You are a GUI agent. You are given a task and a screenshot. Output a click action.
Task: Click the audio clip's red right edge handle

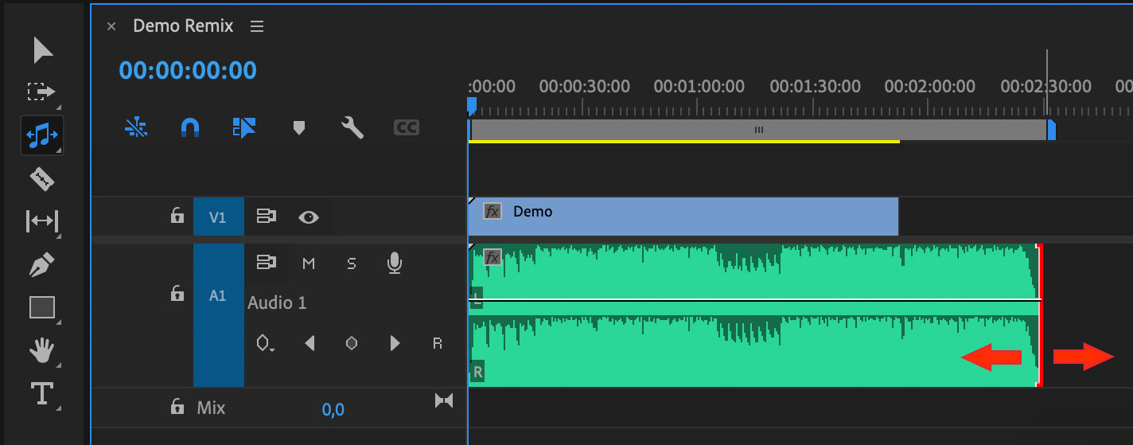[1041, 315]
